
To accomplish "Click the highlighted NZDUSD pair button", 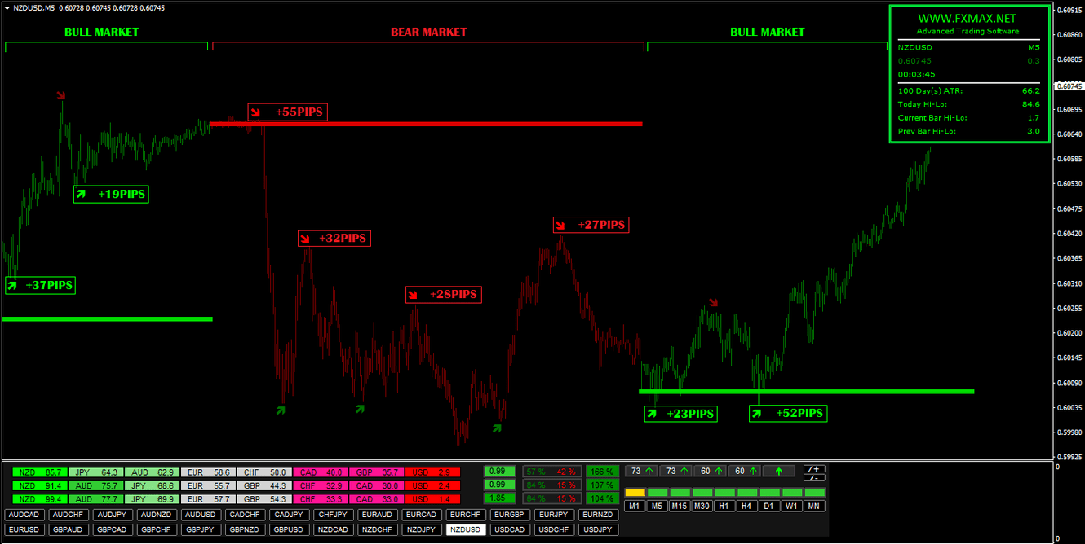I will tap(465, 529).
